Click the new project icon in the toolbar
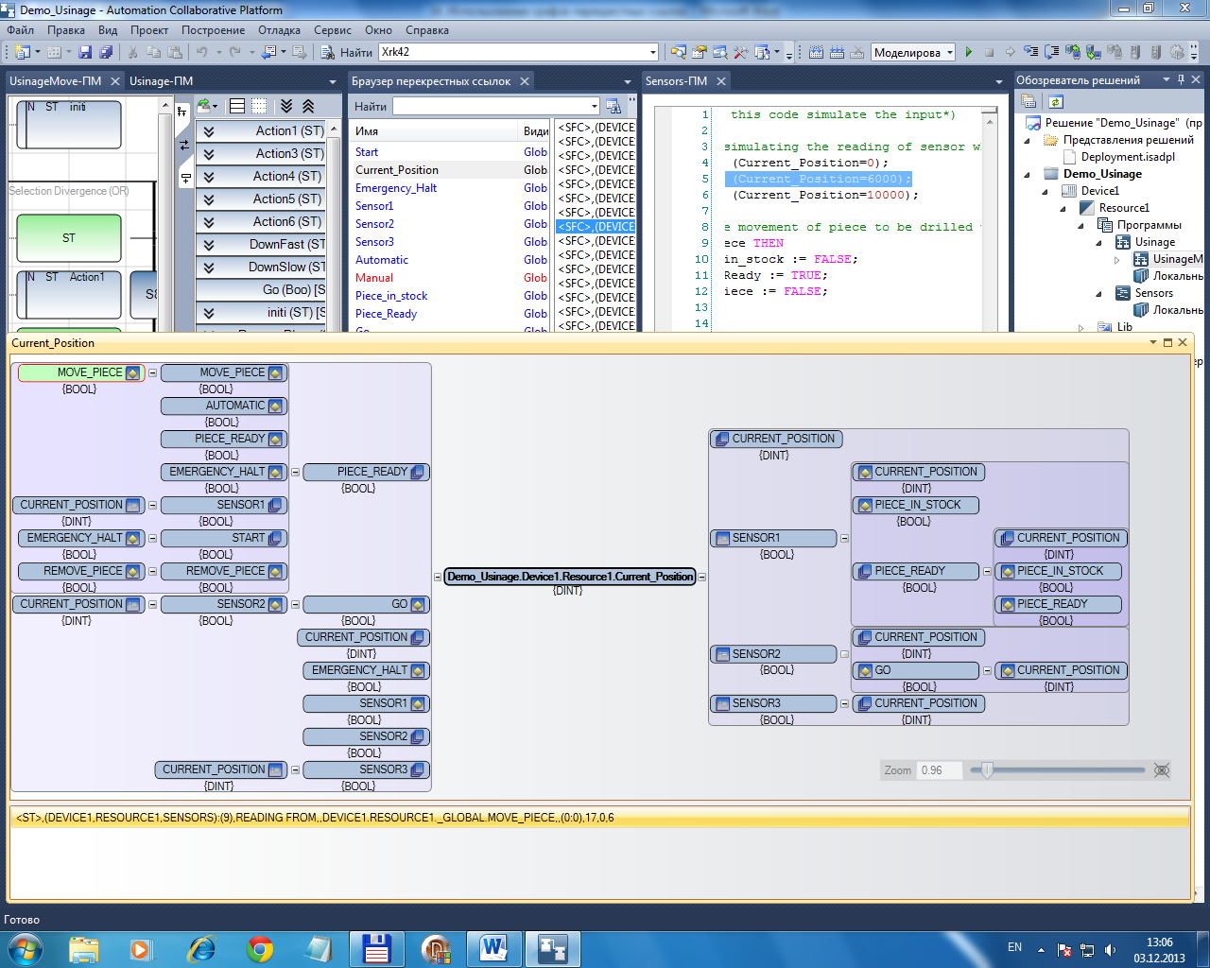Image resolution: width=1210 pixels, height=968 pixels. click(x=23, y=53)
